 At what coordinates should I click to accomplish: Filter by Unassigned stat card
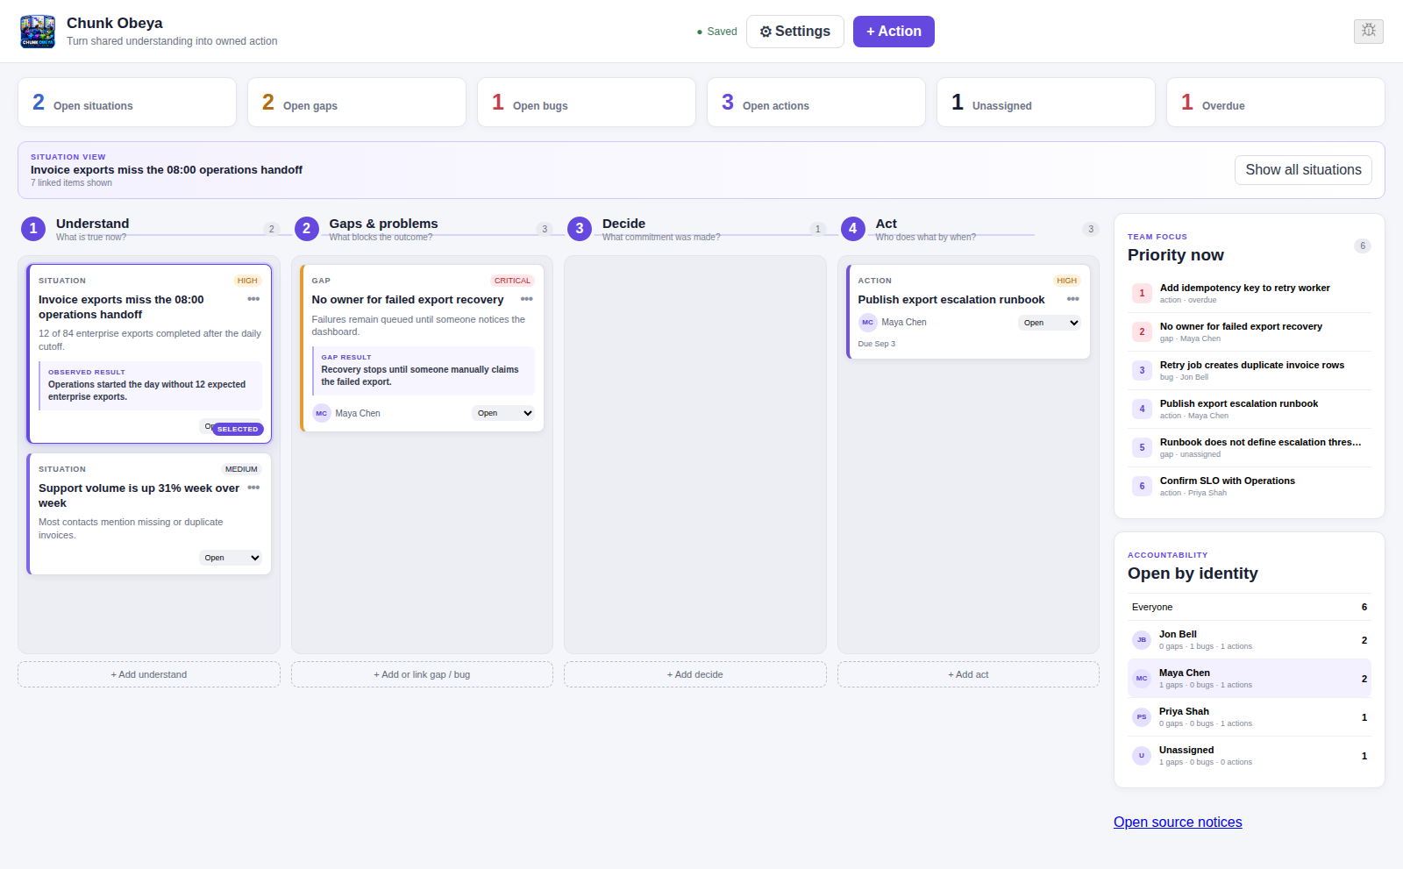(1046, 103)
